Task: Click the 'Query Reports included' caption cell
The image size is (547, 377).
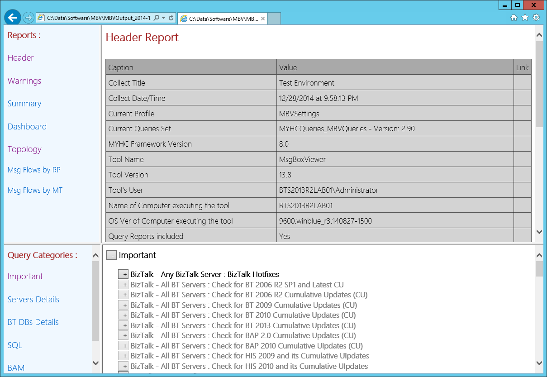Action: (191, 236)
